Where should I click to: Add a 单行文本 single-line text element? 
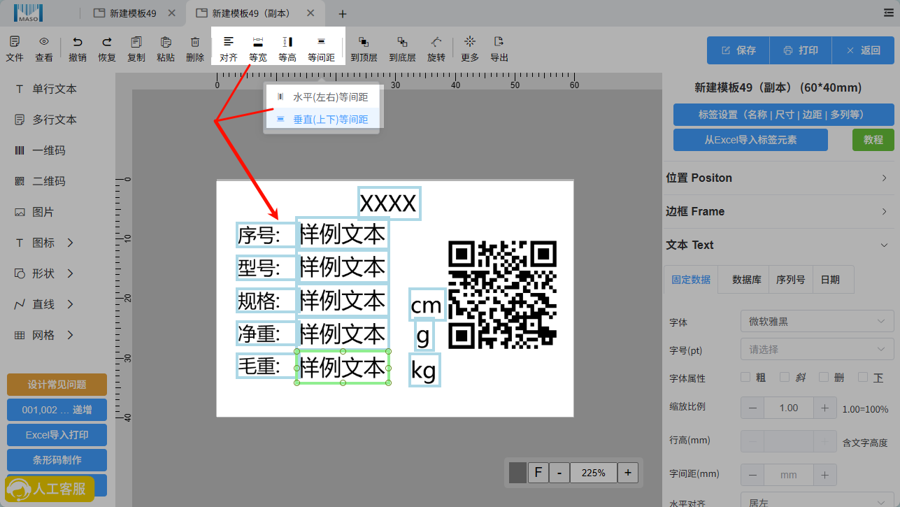[x=46, y=89]
